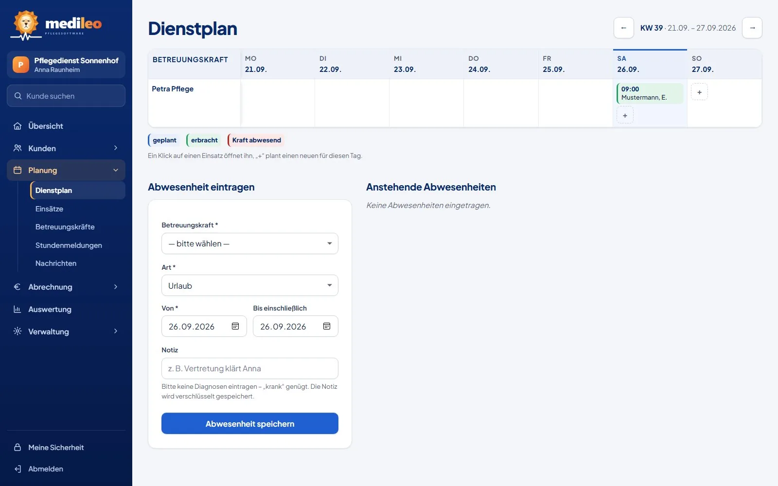Click the Abwesenheit speichern button

(x=250, y=424)
